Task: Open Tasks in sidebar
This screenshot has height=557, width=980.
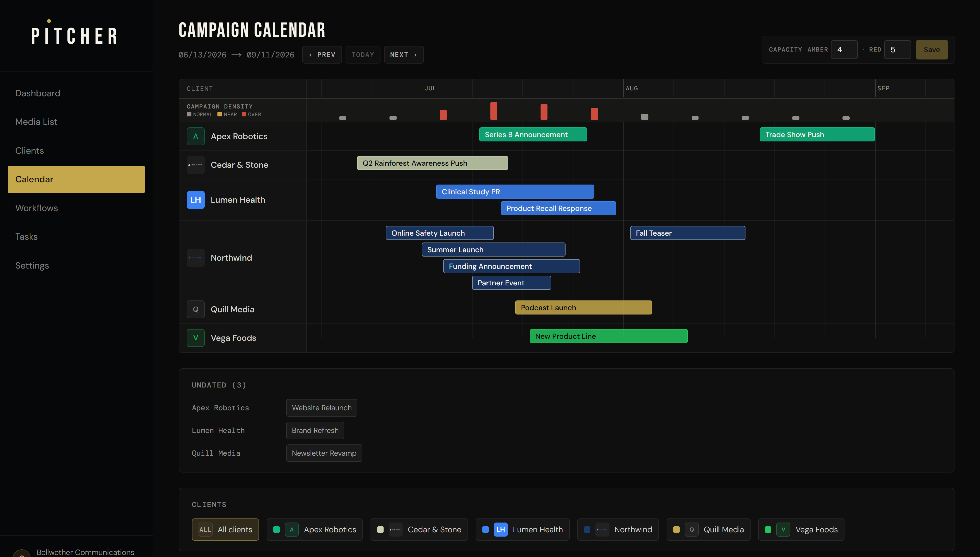Action: (76, 237)
